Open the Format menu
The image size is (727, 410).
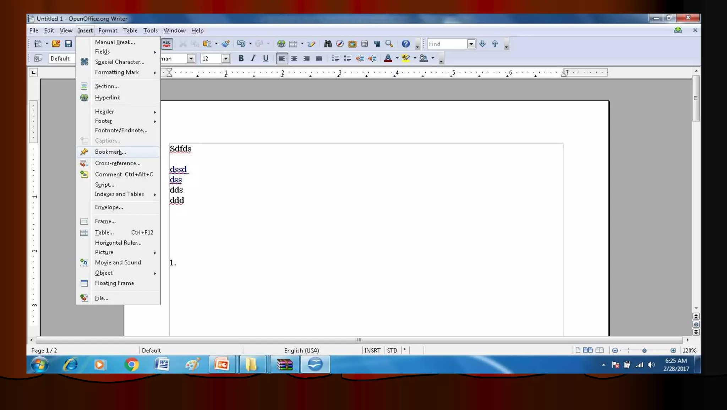coord(108,31)
